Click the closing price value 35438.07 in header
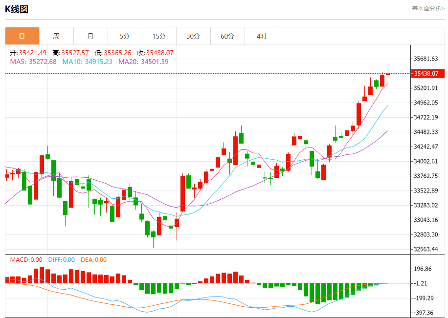Viewport: 448px width, 318px height. pos(160,53)
